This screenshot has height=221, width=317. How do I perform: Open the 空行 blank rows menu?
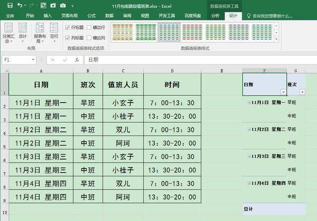click(x=54, y=33)
